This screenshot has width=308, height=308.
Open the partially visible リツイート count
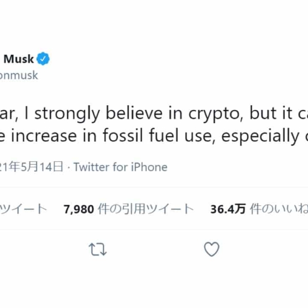pyautogui.click(x=23, y=209)
